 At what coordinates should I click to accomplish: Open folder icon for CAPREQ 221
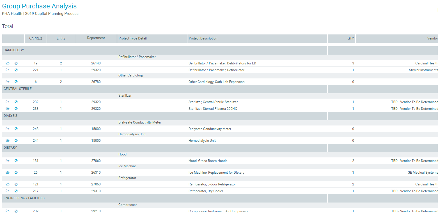pos(8,70)
